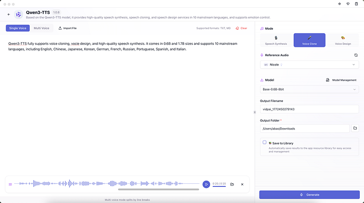Open the Reference Audio Nicole dropdown

click(x=309, y=65)
